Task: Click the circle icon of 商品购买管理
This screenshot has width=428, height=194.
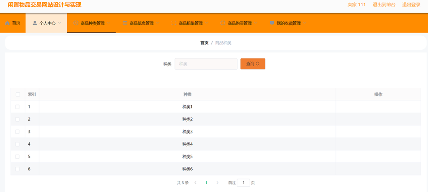Action: [223, 23]
